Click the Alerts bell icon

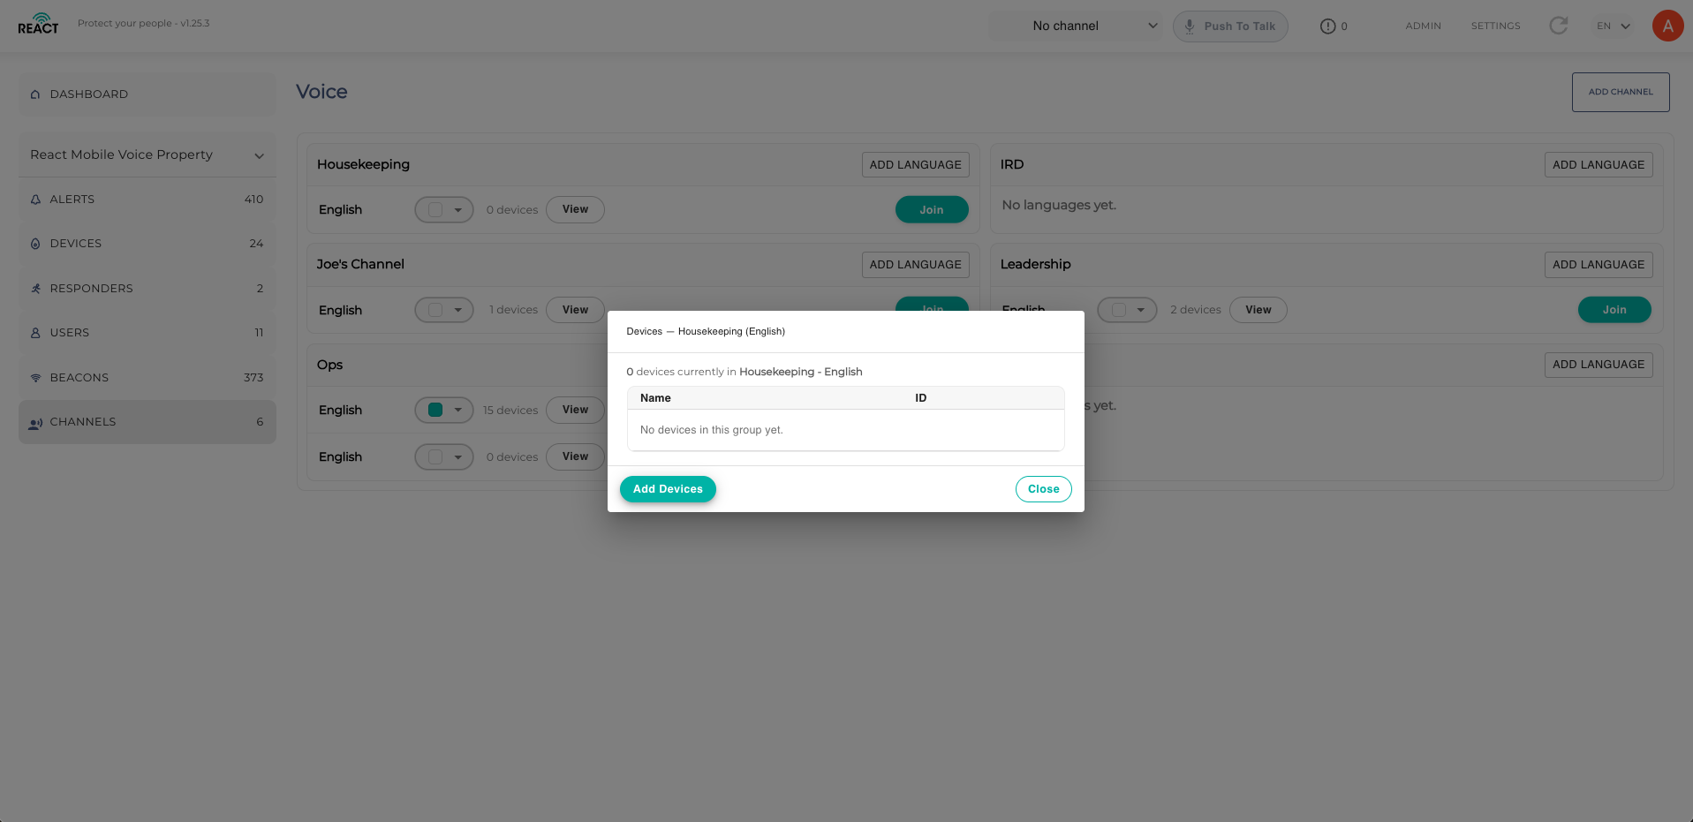coord(35,200)
